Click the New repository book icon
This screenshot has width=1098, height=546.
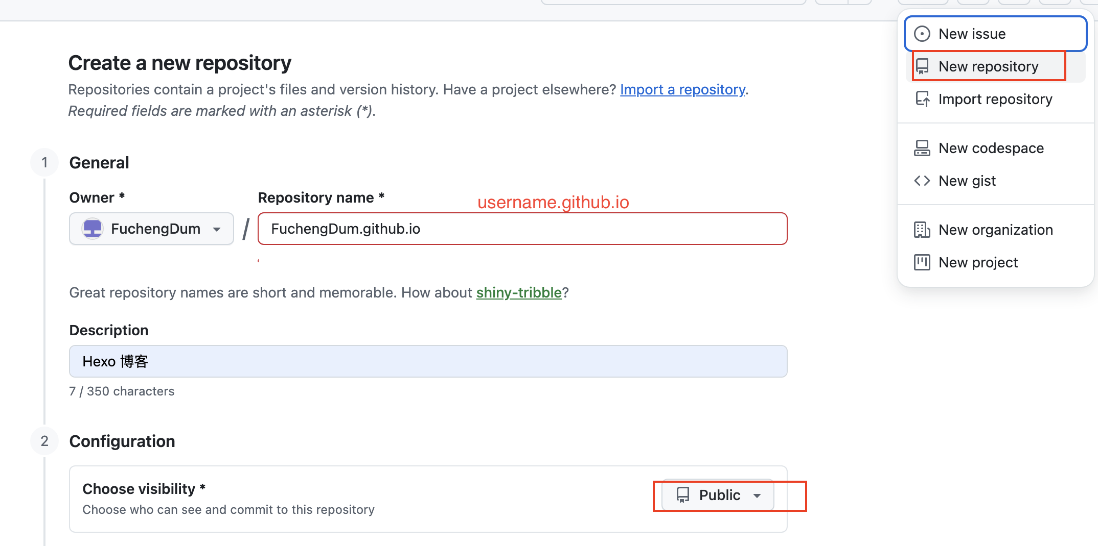pyautogui.click(x=922, y=66)
